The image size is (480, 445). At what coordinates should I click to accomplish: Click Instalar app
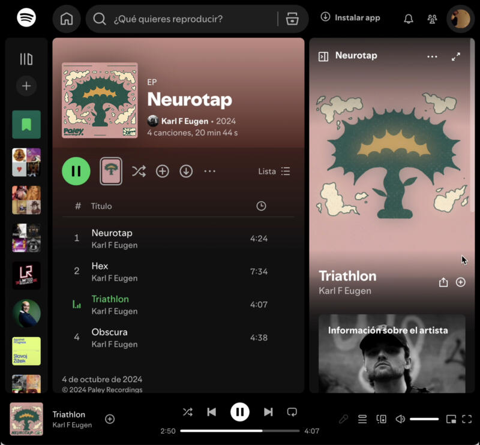click(x=350, y=18)
